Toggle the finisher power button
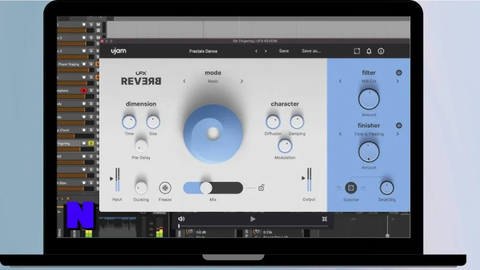The height and width of the screenshot is (270, 480). point(398,126)
